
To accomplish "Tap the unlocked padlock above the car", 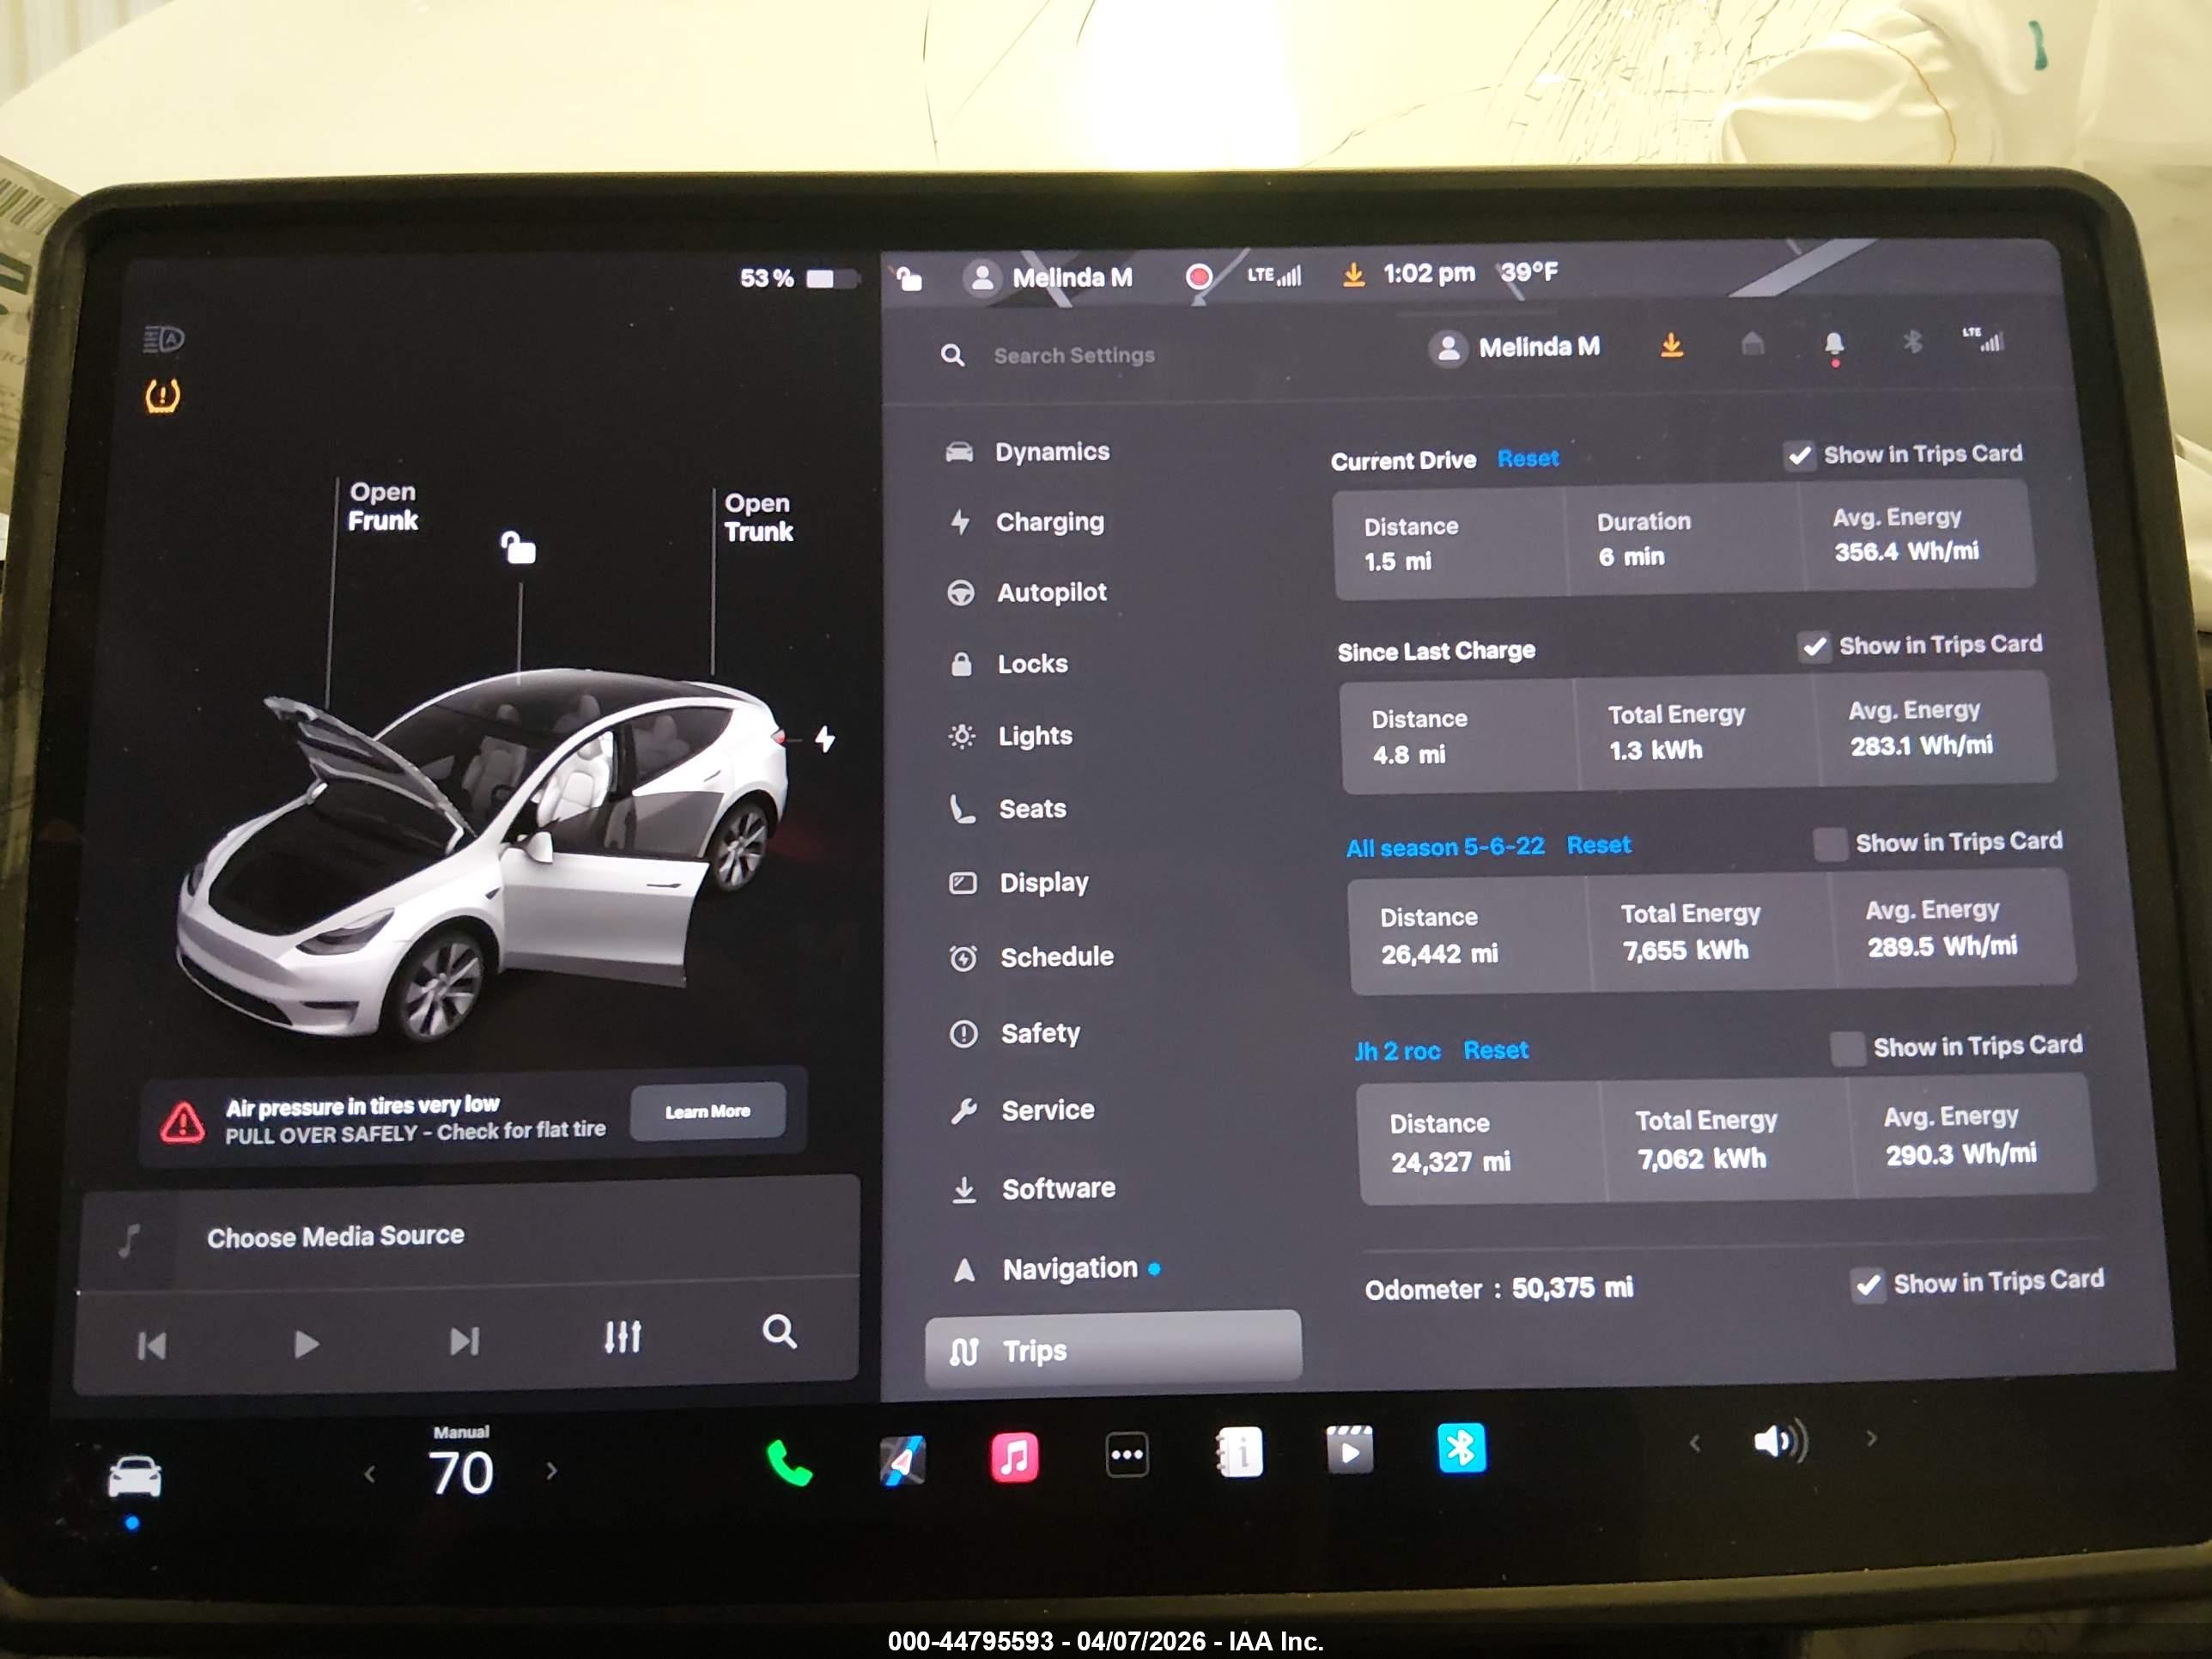I will coord(518,547).
